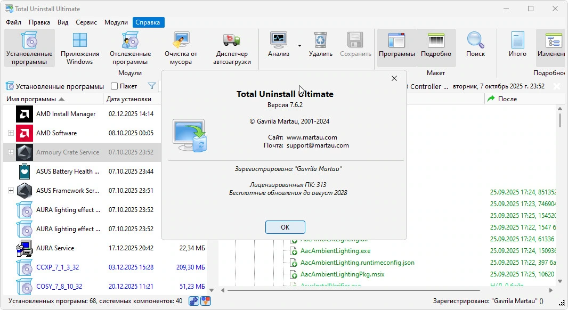The image size is (568, 310).
Task: Click www.martau.com site text
Action: tap(312, 137)
